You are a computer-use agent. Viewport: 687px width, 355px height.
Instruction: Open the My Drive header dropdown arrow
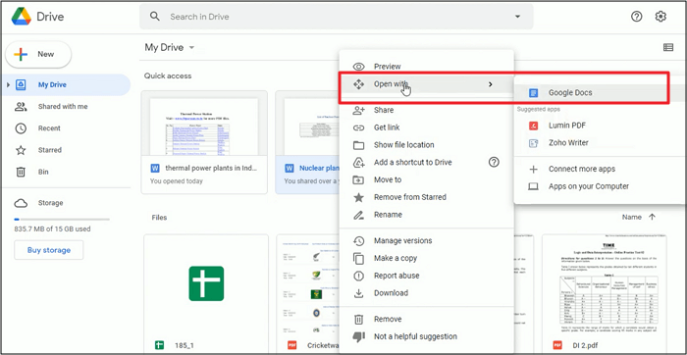tap(191, 48)
